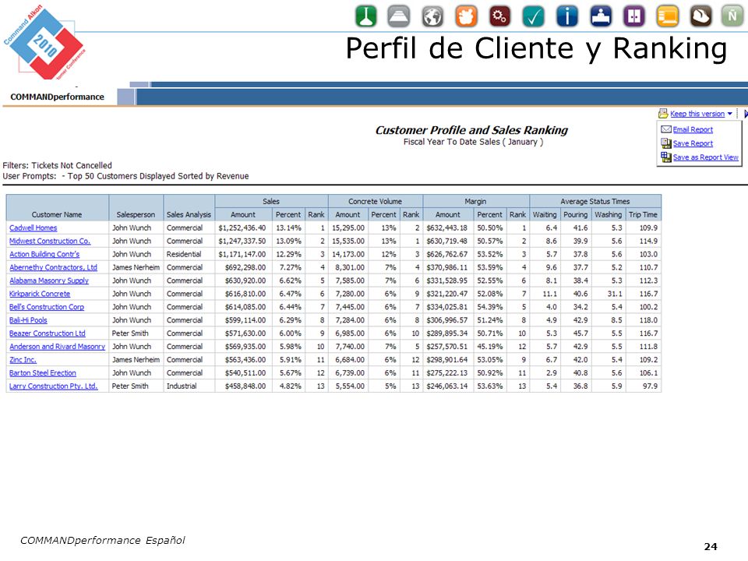
Task: Open the Barton Steel Erection link
Action: click(42, 373)
